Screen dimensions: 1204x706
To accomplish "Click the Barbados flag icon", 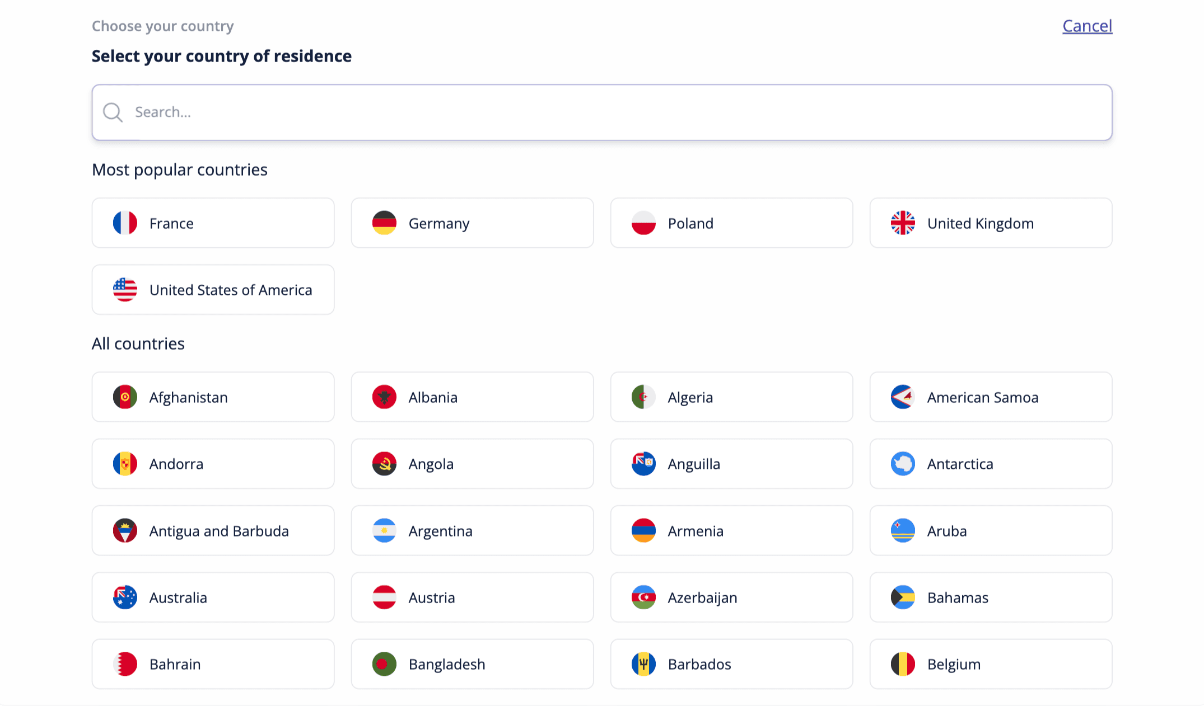I will [643, 664].
